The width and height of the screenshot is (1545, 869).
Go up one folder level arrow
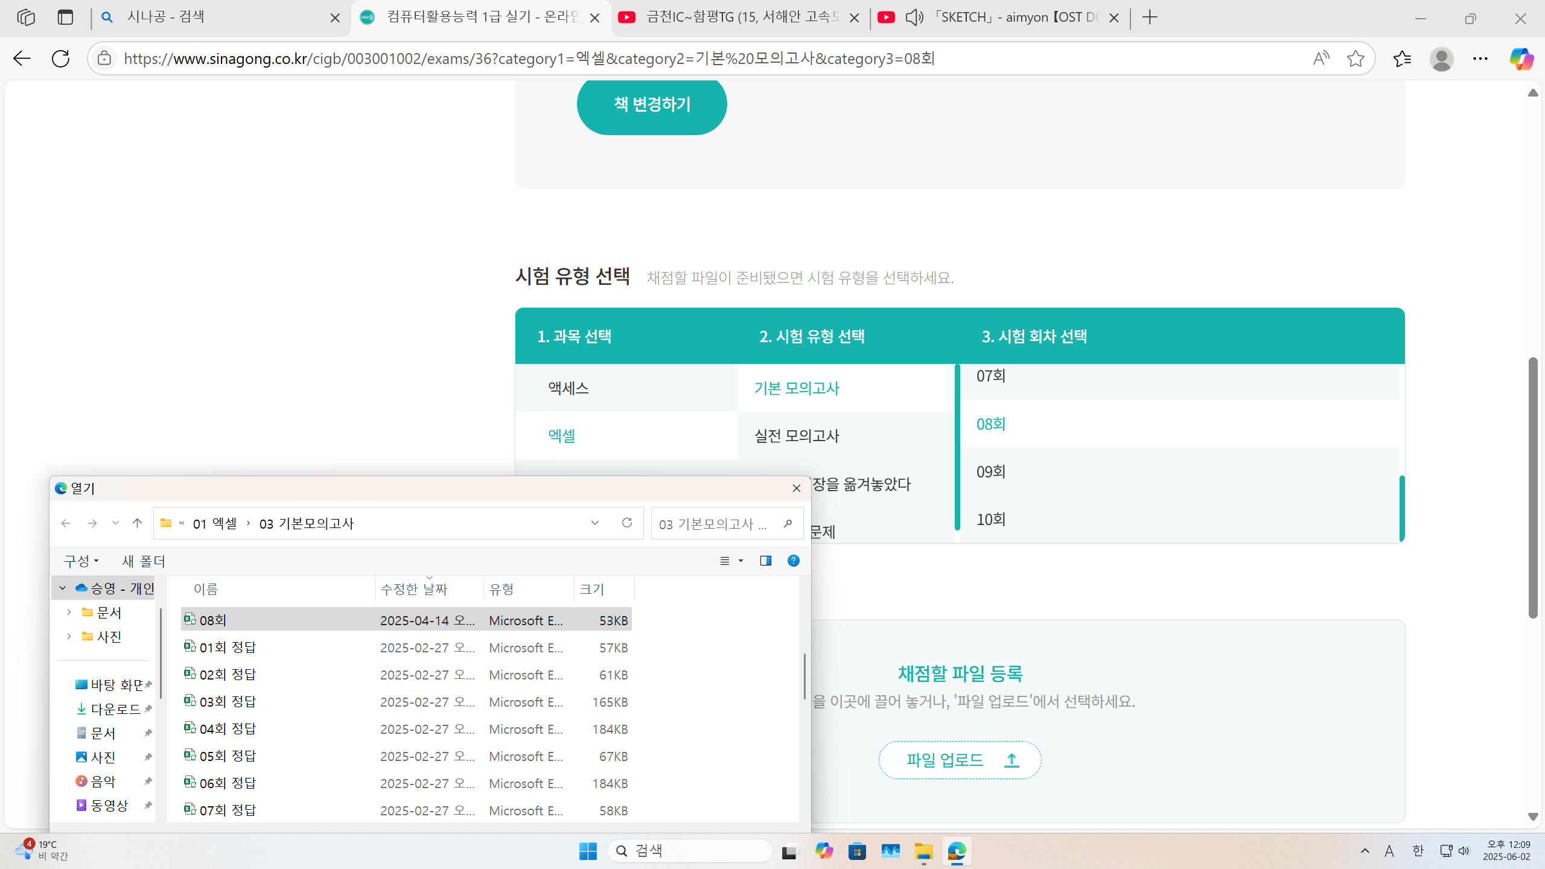click(x=138, y=523)
